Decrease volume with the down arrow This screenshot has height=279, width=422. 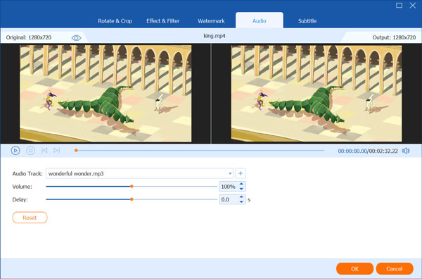[x=241, y=189]
